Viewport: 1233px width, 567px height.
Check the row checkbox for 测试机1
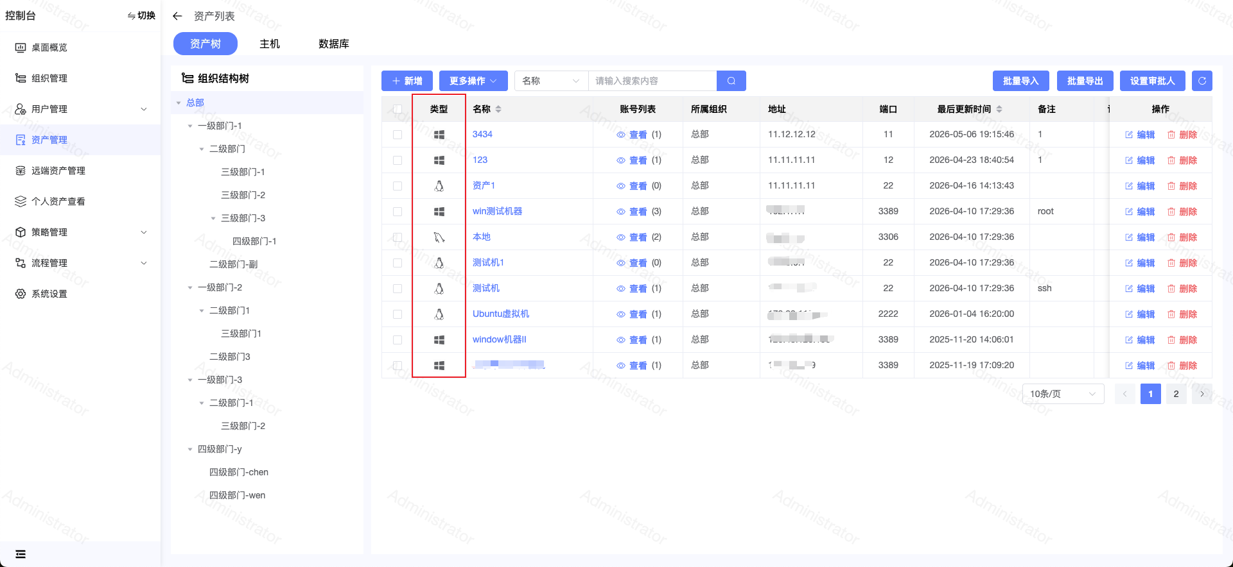pos(398,263)
